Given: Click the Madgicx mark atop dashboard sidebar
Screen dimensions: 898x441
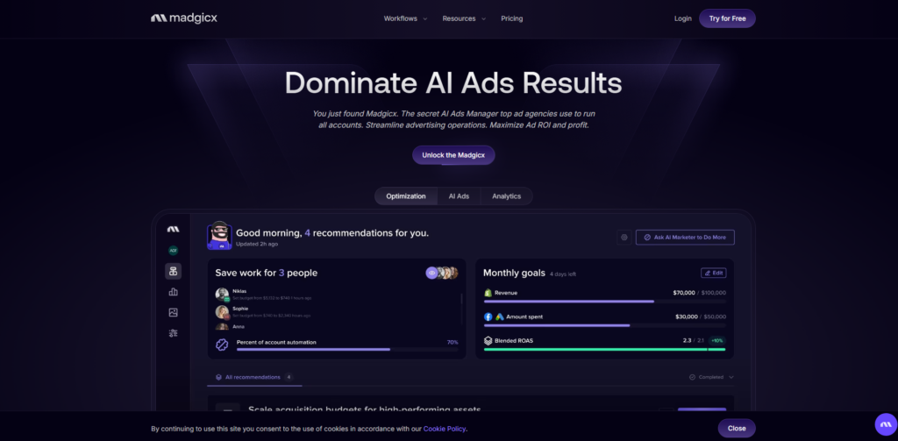Looking at the screenshot, I should tap(173, 229).
